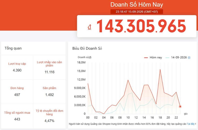The height and width of the screenshot is (130, 198).
Task: Click the hour 00 x-axis label
Action: coord(88,118)
